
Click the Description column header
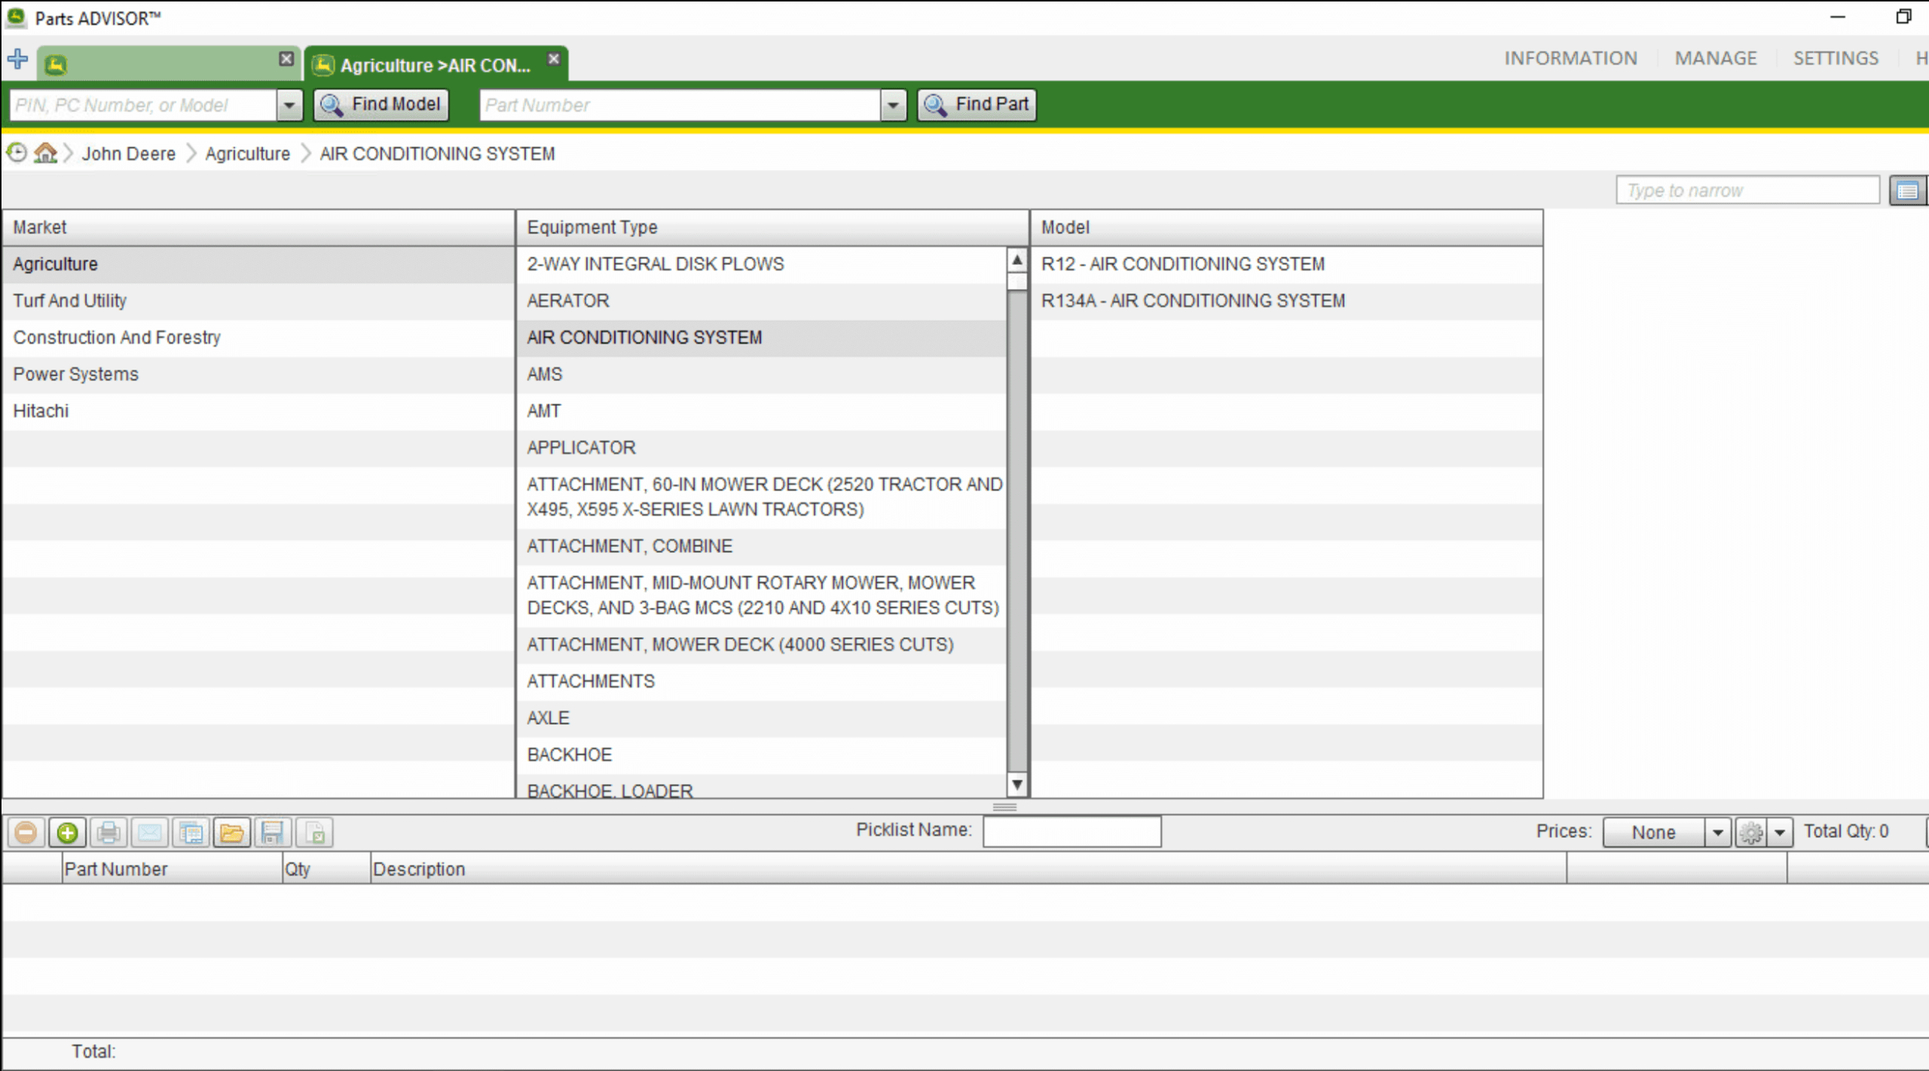(968, 869)
